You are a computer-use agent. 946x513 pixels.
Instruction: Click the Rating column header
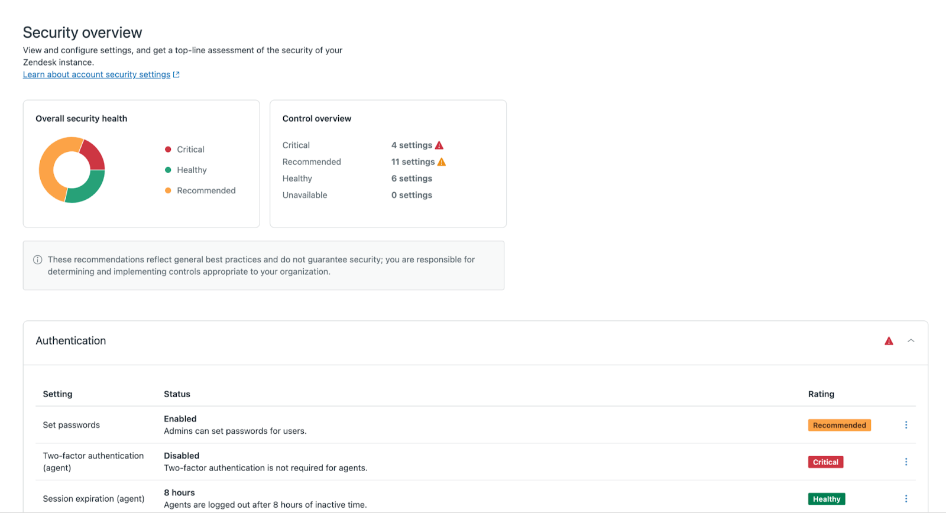(821, 394)
